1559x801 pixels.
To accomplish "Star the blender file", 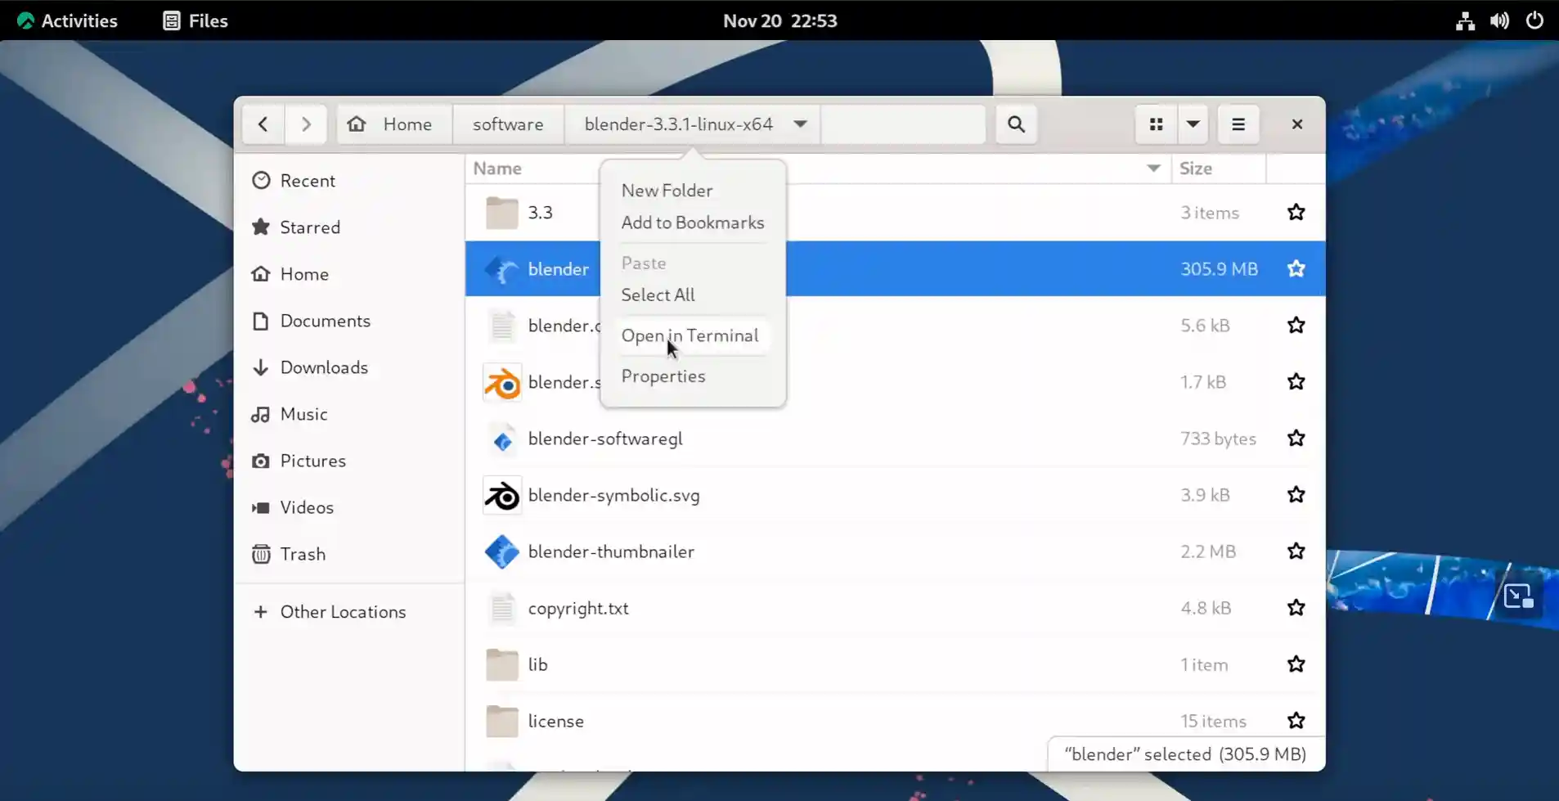I will 1296,268.
